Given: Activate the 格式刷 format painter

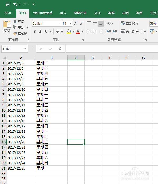Looking at the screenshot, I should point(20,34).
